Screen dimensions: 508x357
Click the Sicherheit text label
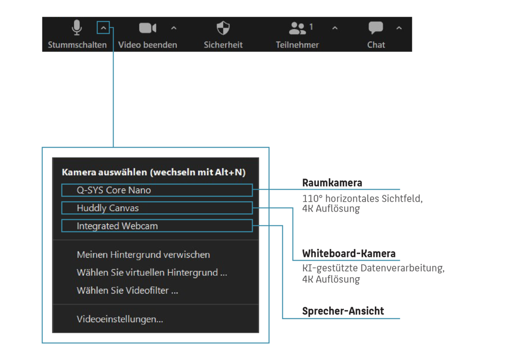tap(223, 45)
